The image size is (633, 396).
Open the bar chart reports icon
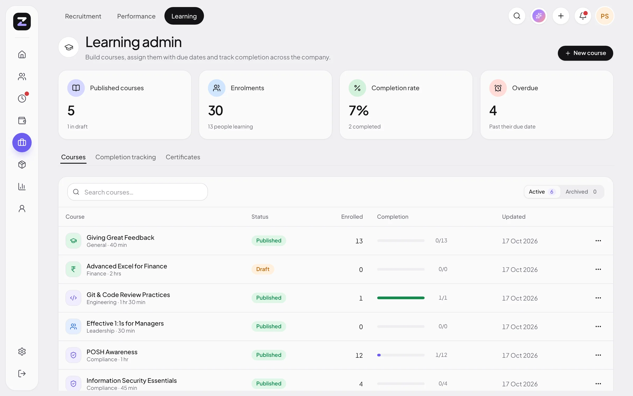coord(22,187)
